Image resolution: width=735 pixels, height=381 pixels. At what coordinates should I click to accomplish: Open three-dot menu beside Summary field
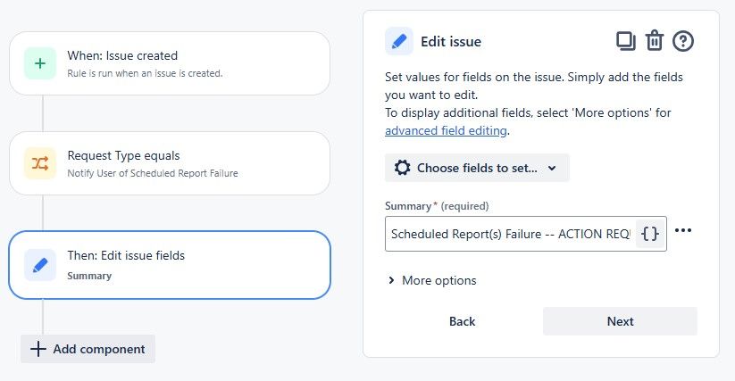point(684,231)
